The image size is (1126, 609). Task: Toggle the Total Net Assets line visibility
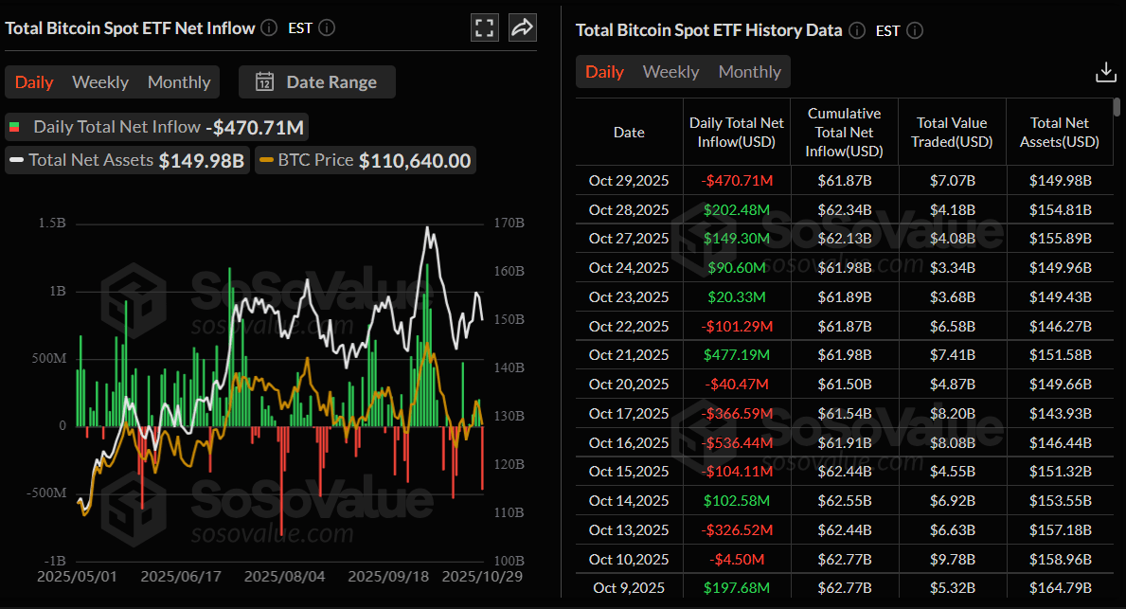127,159
